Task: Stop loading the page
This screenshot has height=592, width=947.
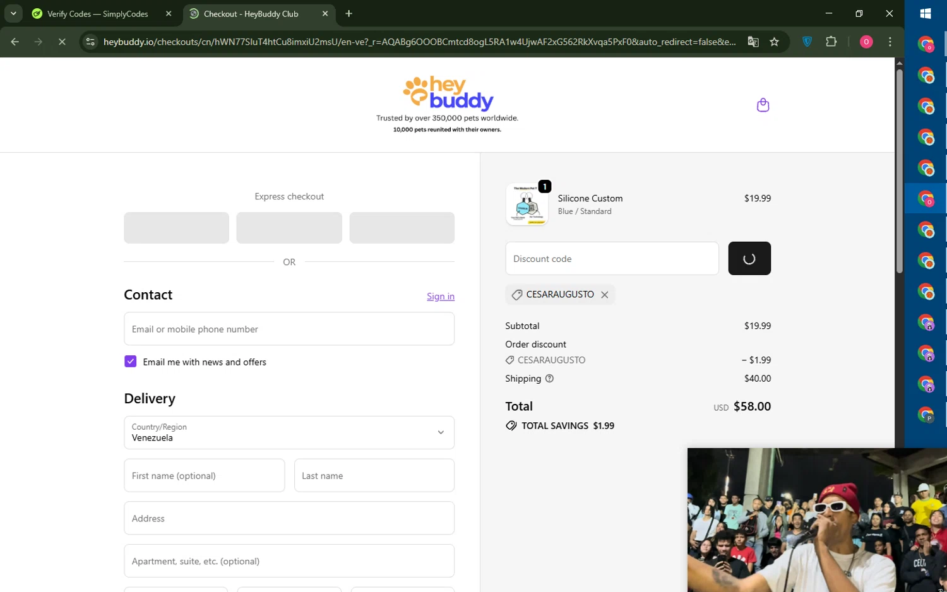Action: (x=62, y=42)
